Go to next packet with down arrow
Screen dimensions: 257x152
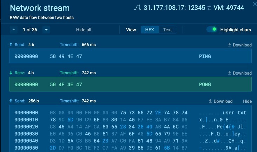pyautogui.click(x=46, y=30)
